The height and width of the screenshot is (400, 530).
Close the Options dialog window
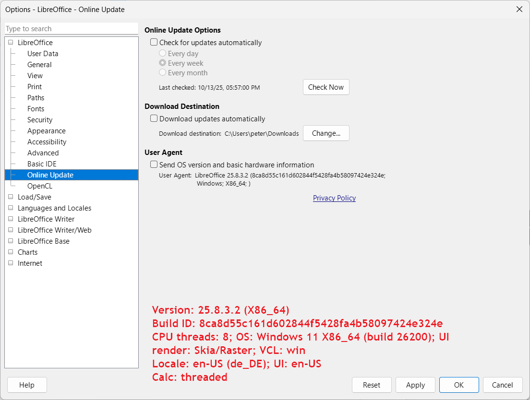pyautogui.click(x=519, y=9)
